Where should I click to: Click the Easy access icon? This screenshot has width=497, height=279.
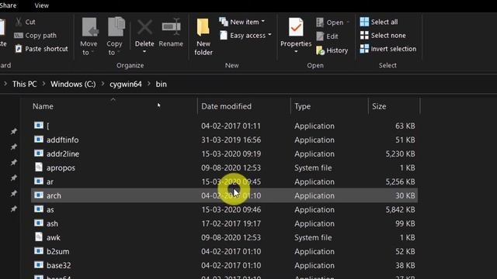[224, 35]
